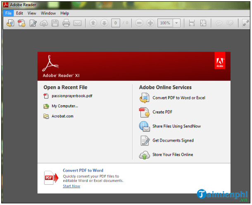Click the Zoom in plus icon

150,23
